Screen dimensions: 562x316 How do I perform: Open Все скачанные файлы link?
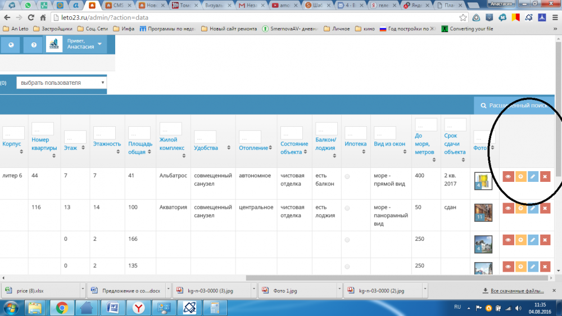click(517, 291)
